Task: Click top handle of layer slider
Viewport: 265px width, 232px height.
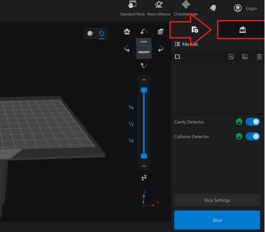Action: click(x=144, y=90)
